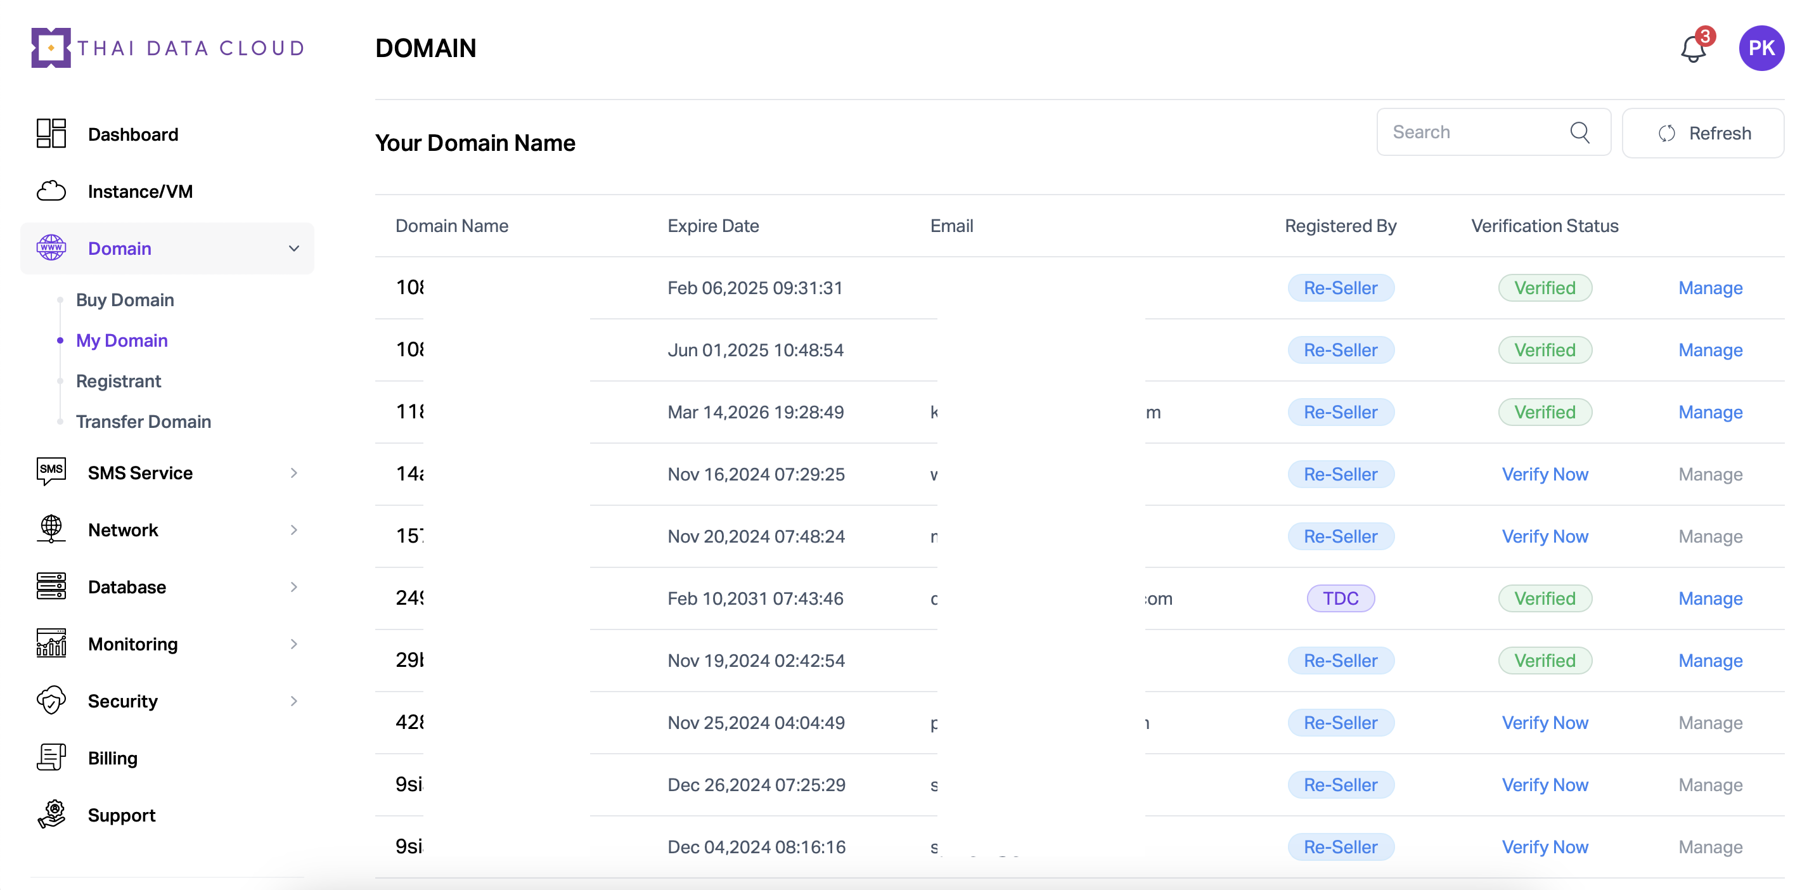Image resolution: width=1814 pixels, height=890 pixels.
Task: Click Verify Now for Dec 04,2024 domain
Action: [1544, 847]
